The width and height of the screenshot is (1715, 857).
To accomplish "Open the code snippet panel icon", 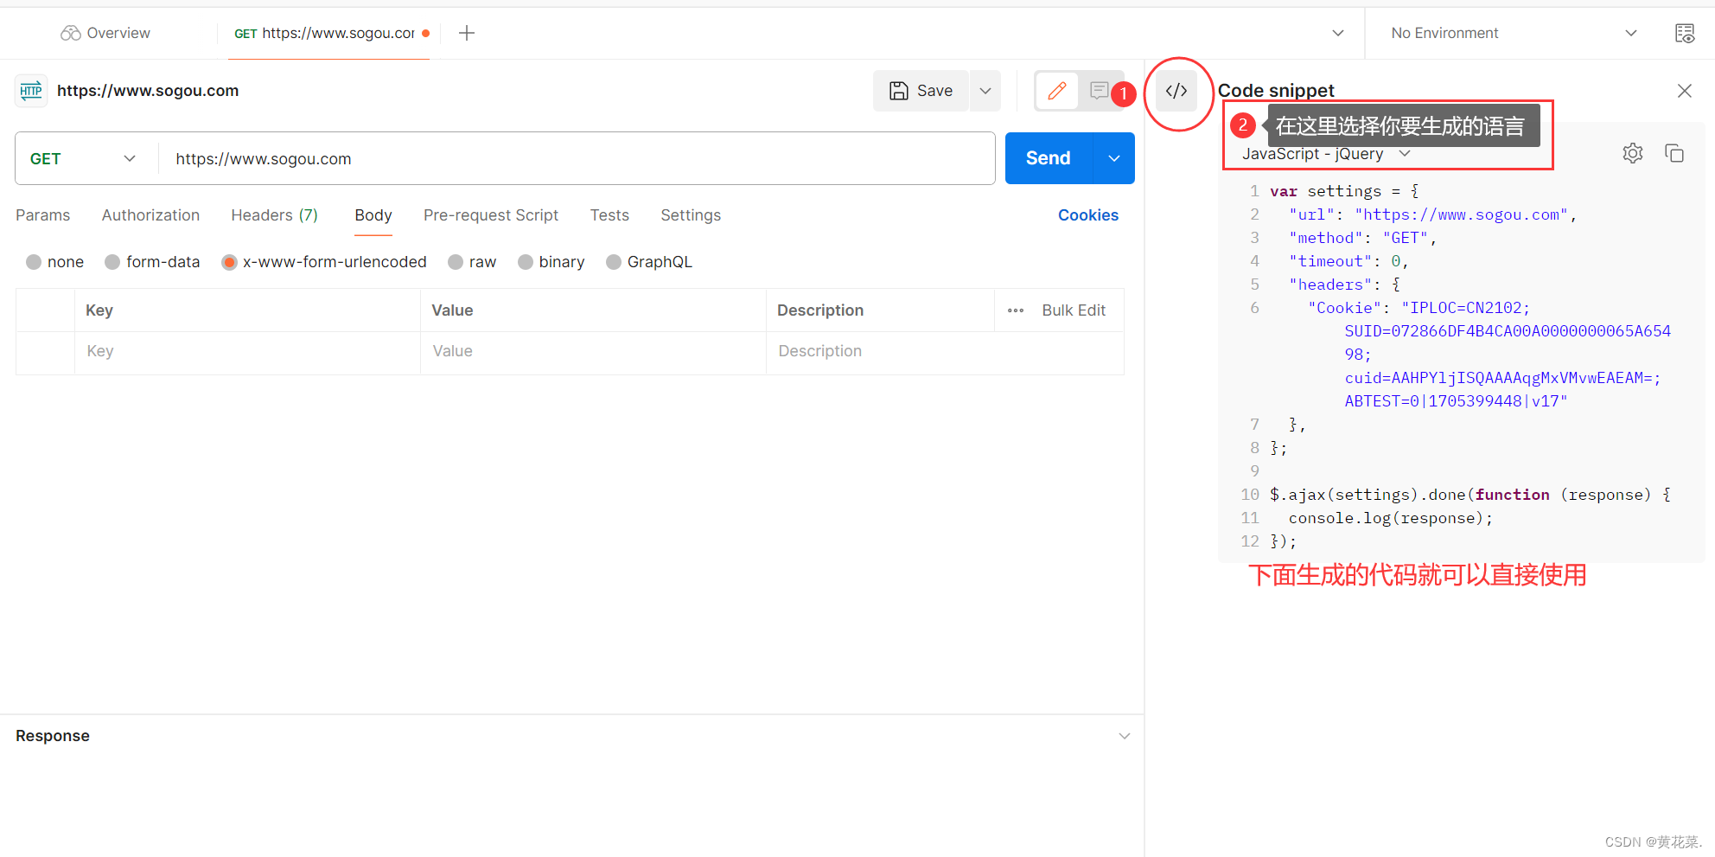I will tap(1176, 91).
